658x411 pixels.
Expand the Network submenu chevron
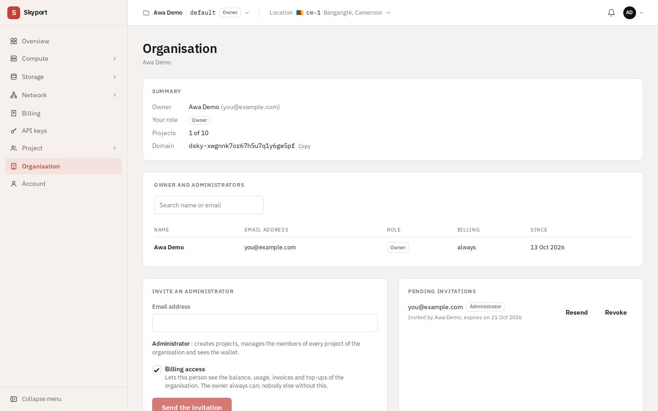115,95
